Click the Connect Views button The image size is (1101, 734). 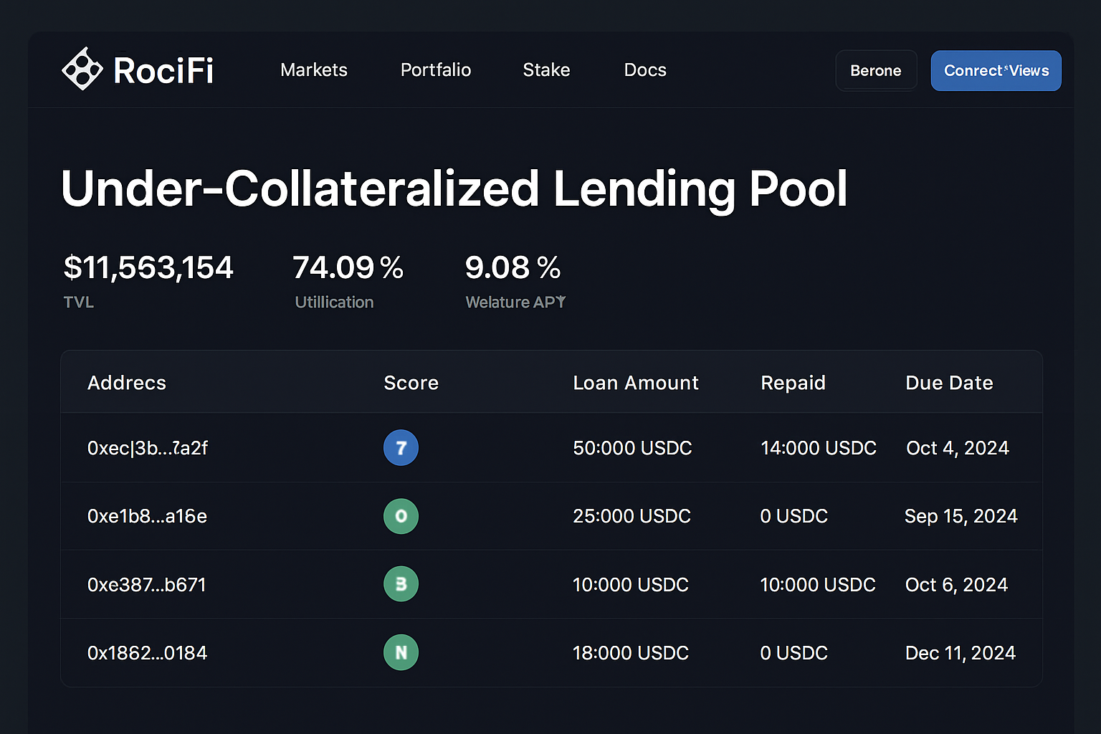tap(996, 70)
